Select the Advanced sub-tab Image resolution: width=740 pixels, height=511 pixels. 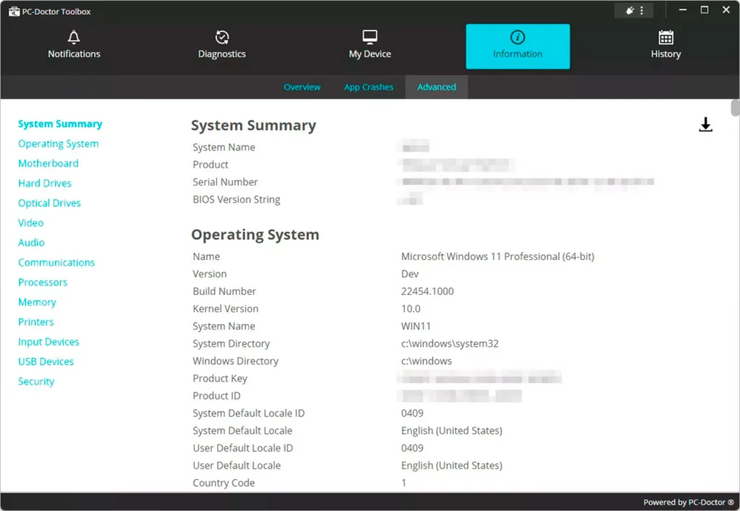436,87
